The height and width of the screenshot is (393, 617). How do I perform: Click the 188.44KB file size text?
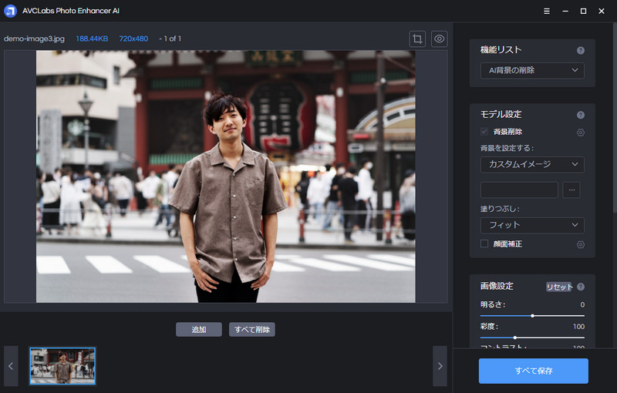92,39
